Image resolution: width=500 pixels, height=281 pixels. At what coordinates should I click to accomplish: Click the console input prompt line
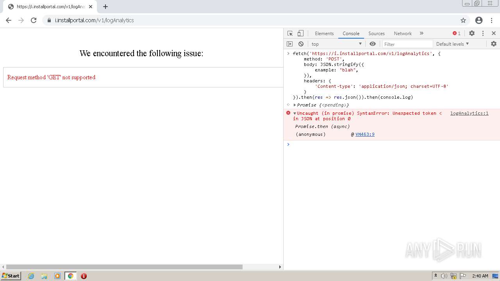(x=392, y=144)
